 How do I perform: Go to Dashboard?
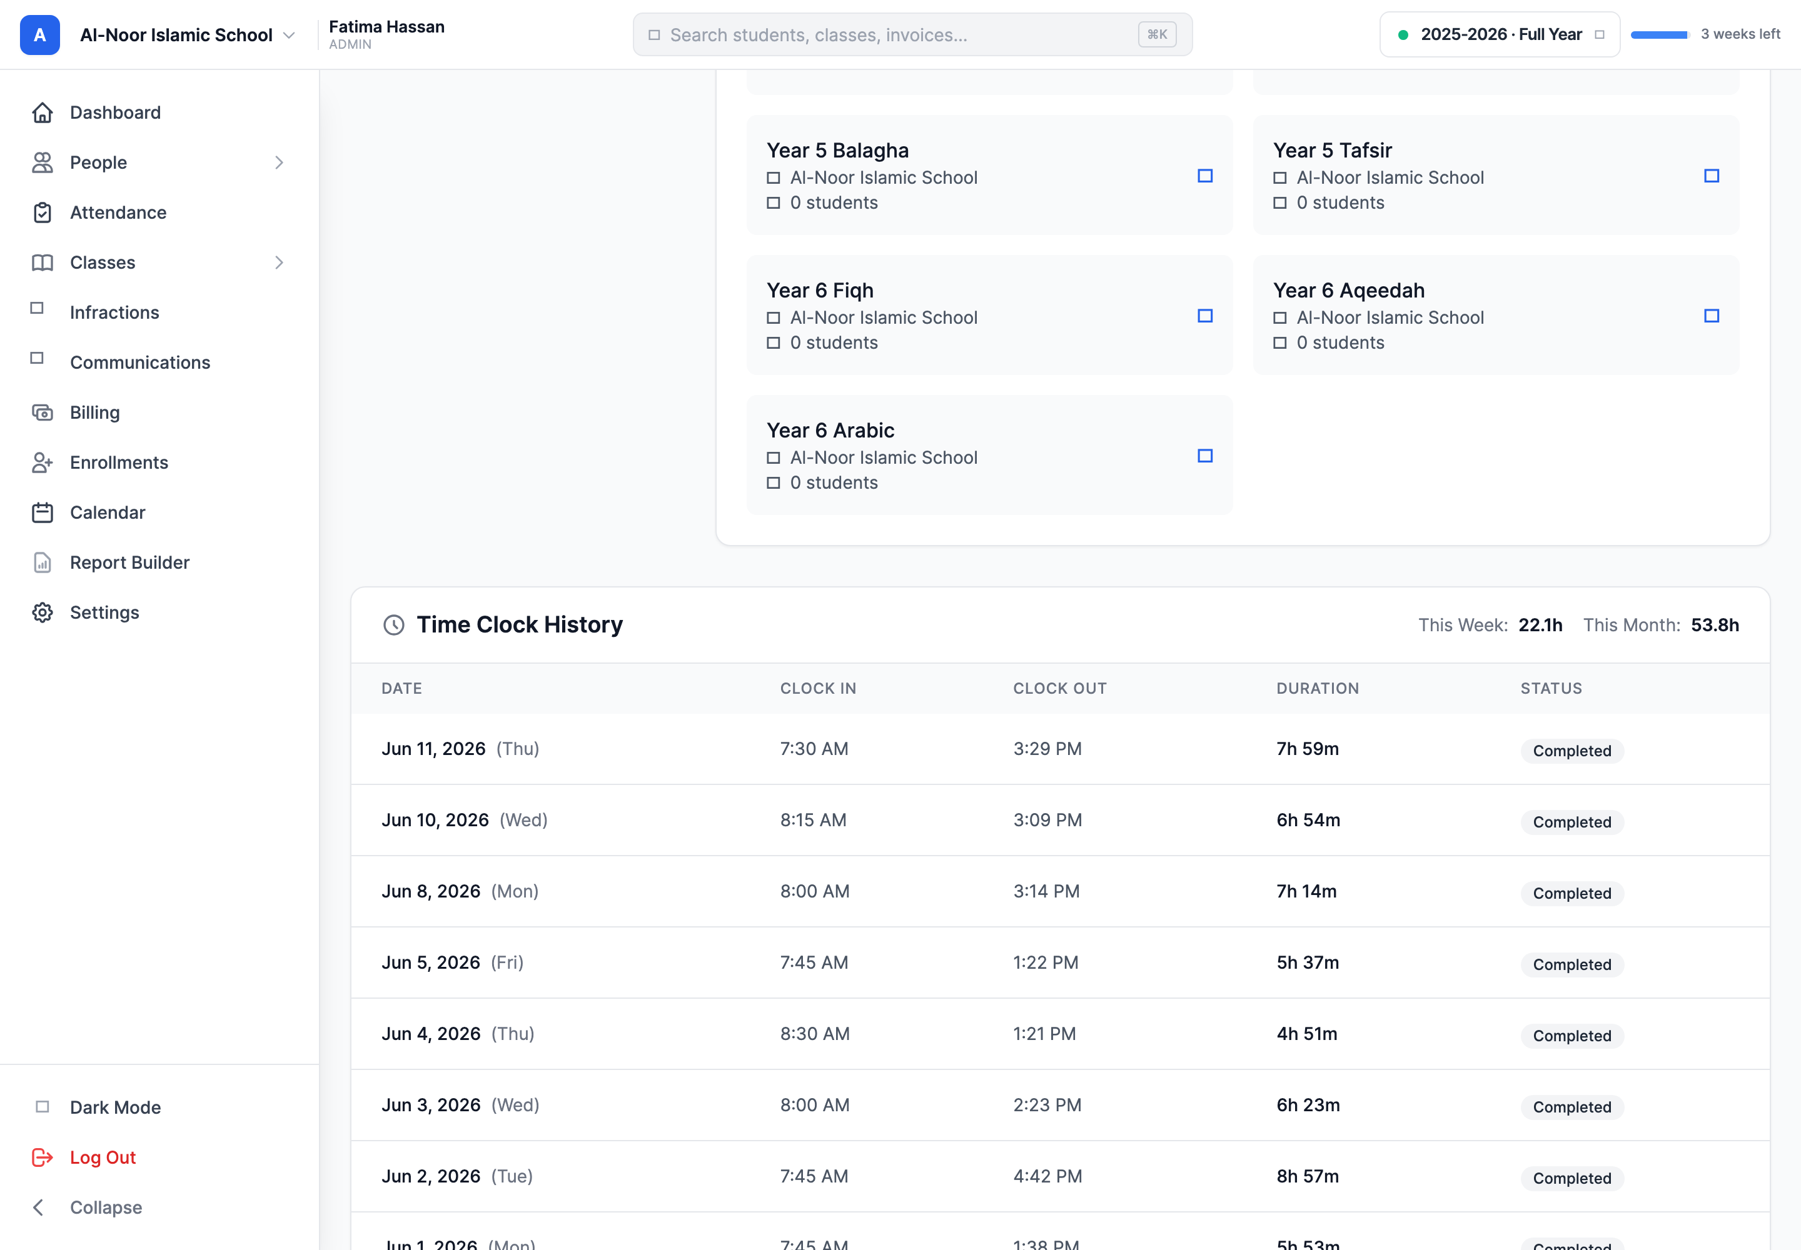[x=115, y=112]
